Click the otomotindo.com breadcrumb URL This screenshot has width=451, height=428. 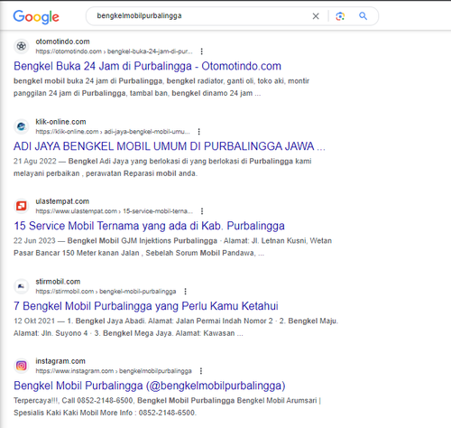114,51
